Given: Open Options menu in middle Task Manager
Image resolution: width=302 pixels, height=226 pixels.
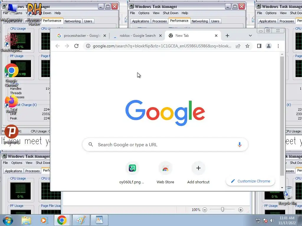Looking at the screenshot, I should 144,13.
